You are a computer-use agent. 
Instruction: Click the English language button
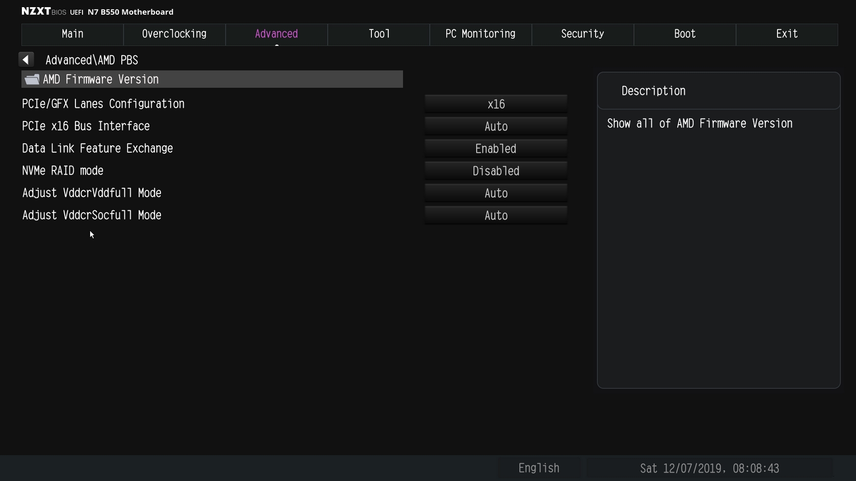539,468
